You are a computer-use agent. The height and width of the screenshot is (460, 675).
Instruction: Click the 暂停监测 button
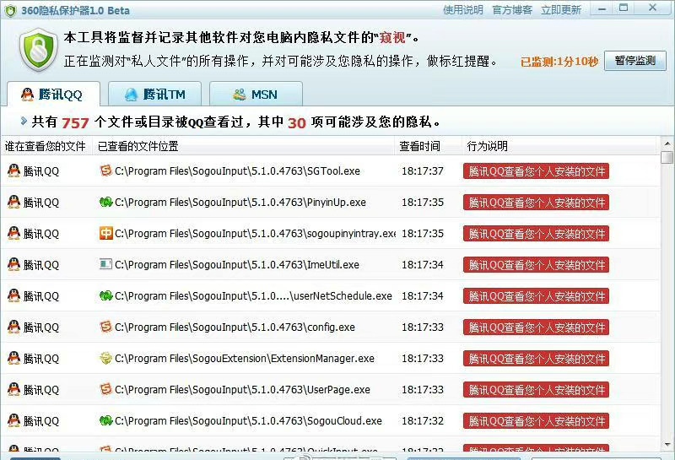(x=635, y=61)
